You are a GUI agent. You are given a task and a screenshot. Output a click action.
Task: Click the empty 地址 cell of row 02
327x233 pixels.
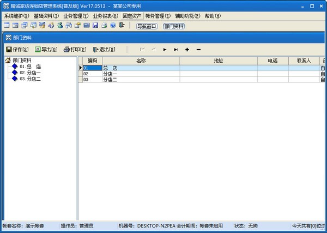pyautogui.click(x=219, y=74)
